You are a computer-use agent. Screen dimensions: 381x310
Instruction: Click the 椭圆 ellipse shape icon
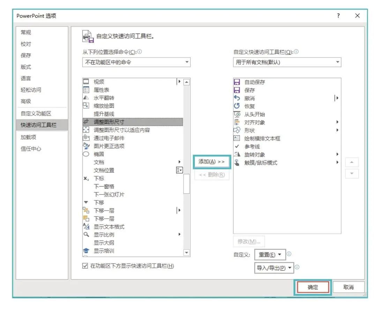pos(86,154)
